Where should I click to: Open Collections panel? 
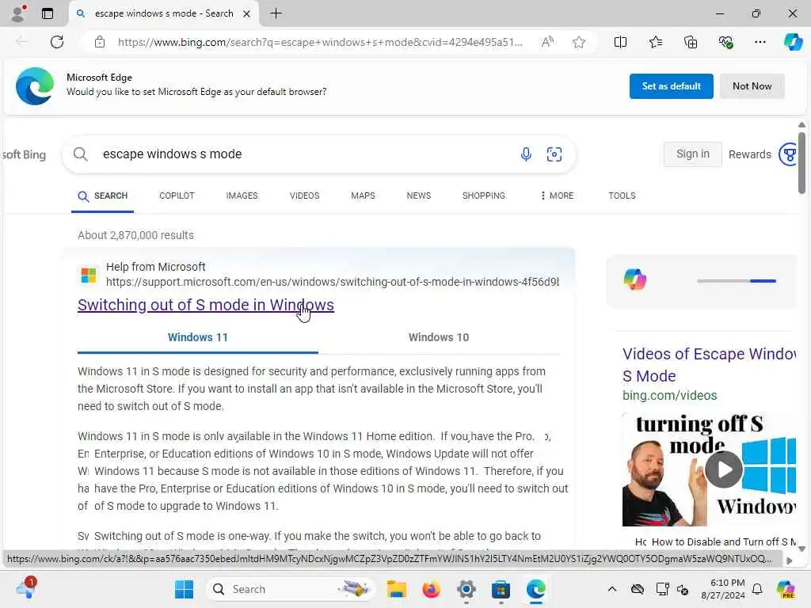691,42
